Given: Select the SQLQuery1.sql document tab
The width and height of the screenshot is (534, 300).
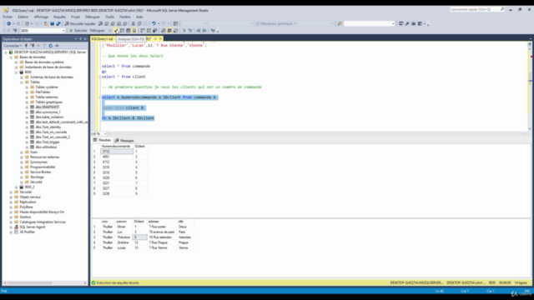Looking at the screenshot, I should [x=102, y=39].
